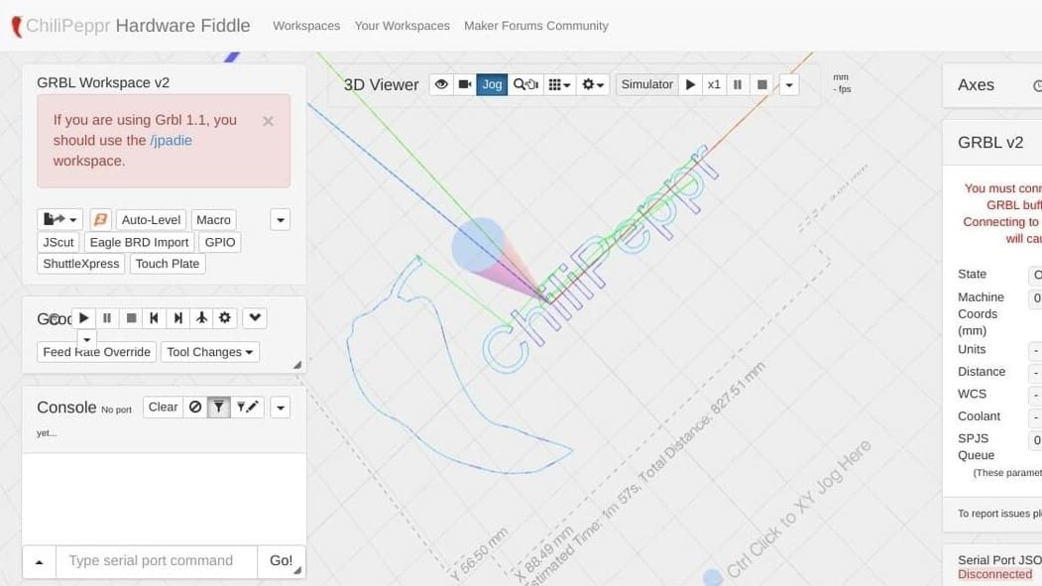Expand the GRBL Workspace options dropdown

[x=281, y=219]
